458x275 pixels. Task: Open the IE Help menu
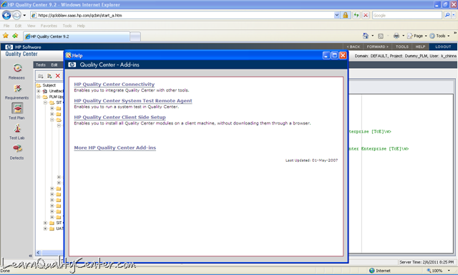click(81, 26)
